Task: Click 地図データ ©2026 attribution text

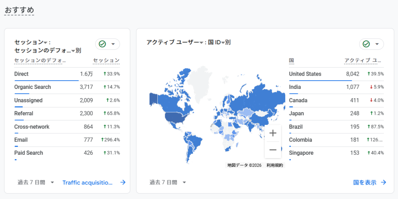Action: pyautogui.click(x=244, y=165)
